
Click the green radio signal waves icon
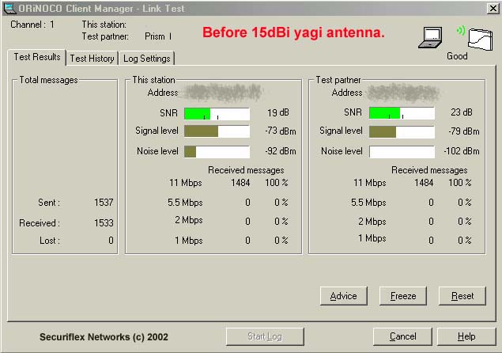coord(461,30)
